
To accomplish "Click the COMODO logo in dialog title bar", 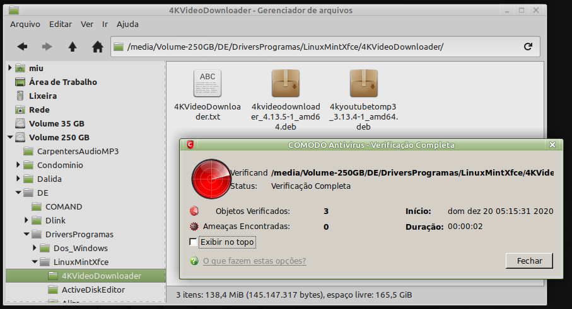I will 190,145.
